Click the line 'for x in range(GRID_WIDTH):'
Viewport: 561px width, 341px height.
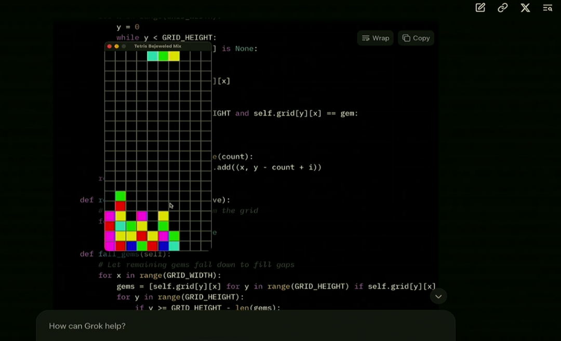tap(159, 275)
